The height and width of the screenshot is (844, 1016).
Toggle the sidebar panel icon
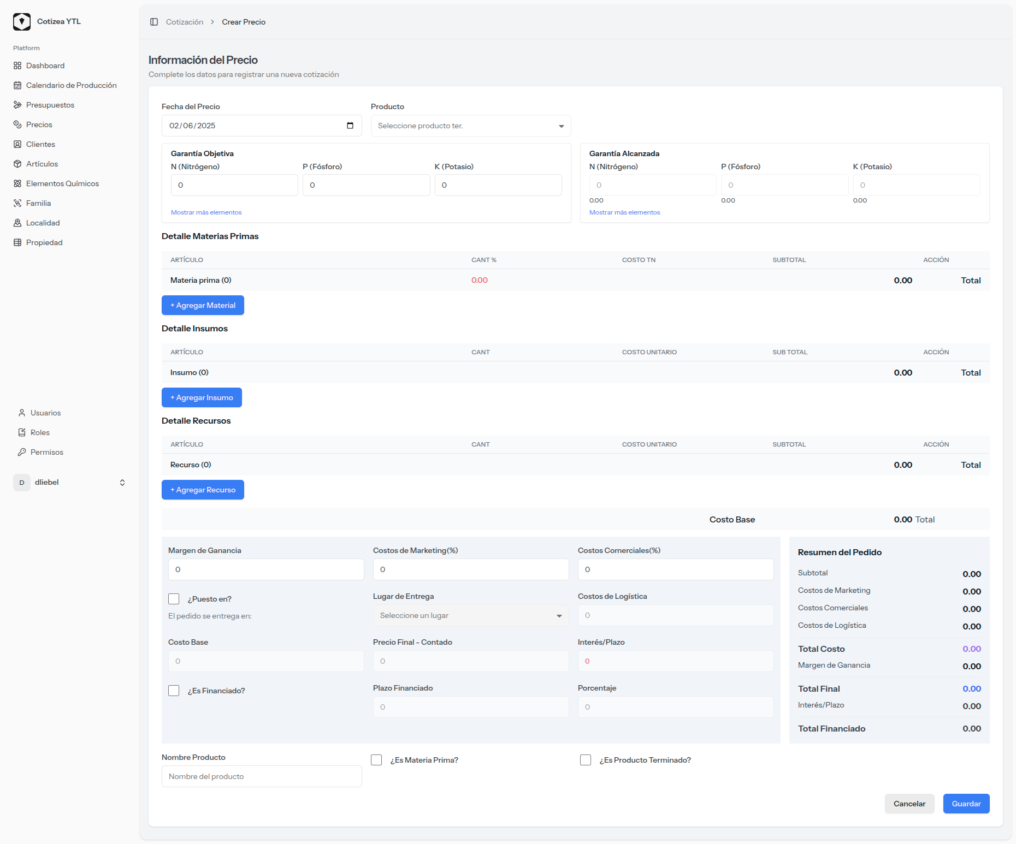pos(154,22)
